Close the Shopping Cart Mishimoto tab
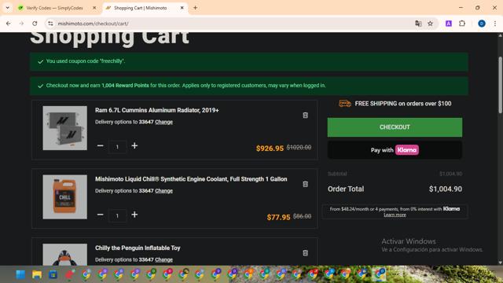This screenshot has height=283, width=503. [x=182, y=8]
